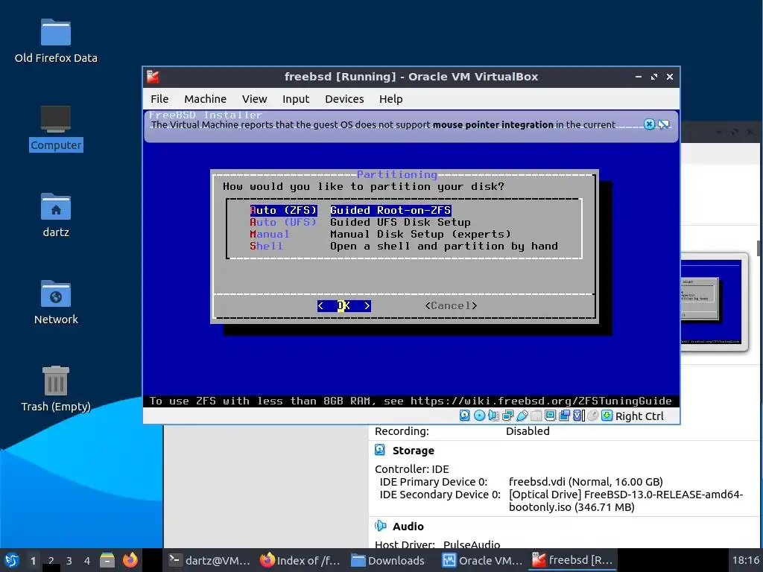Select the Auto (UFS) partitioning option
This screenshot has width=763, height=572.
[360, 222]
